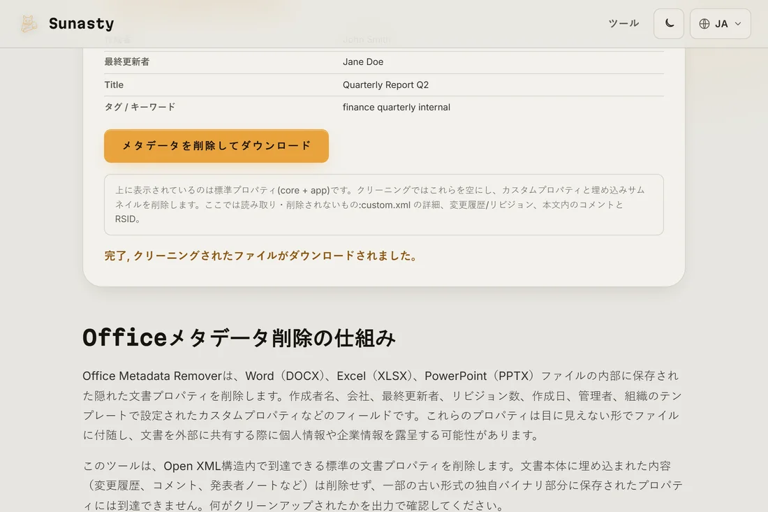Open the Sunasty home link text
Viewport: 768px width, 512px height.
81,24
